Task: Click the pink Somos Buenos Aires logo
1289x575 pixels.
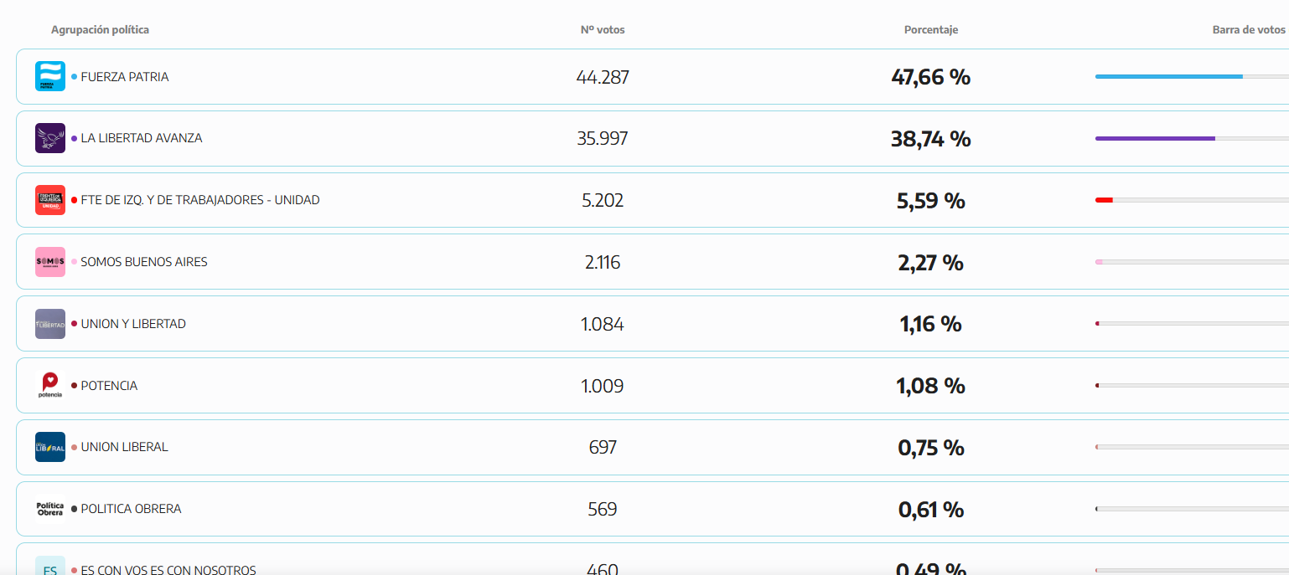Action: tap(50, 262)
